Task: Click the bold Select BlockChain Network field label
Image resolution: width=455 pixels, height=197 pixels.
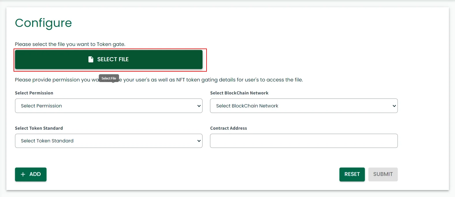Action: click(x=239, y=93)
